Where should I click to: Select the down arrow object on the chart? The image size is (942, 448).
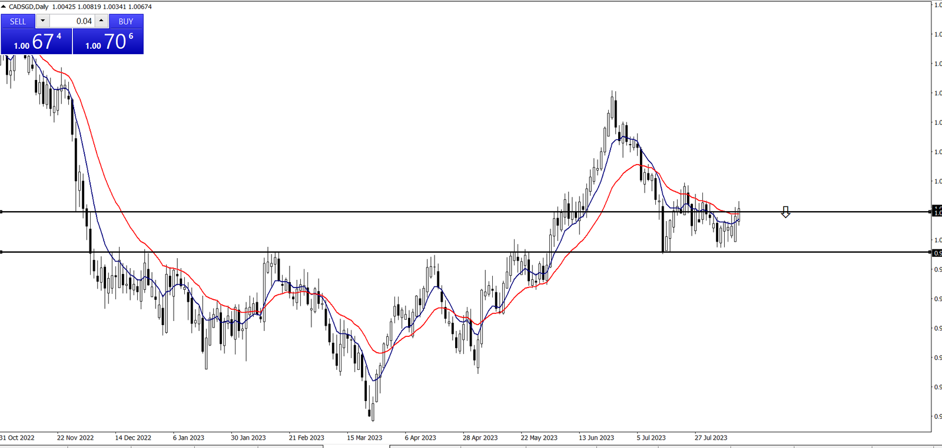coord(785,212)
